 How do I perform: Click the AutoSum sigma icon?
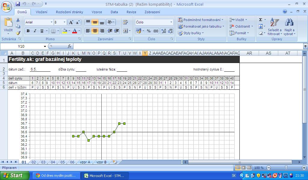(261, 20)
